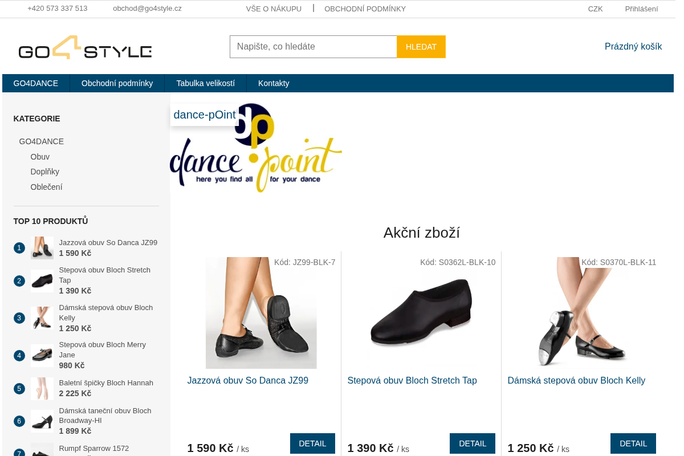Viewport: 684px width, 456px height.
Task: Select the Obuv subcategory
Action: [x=40, y=157]
